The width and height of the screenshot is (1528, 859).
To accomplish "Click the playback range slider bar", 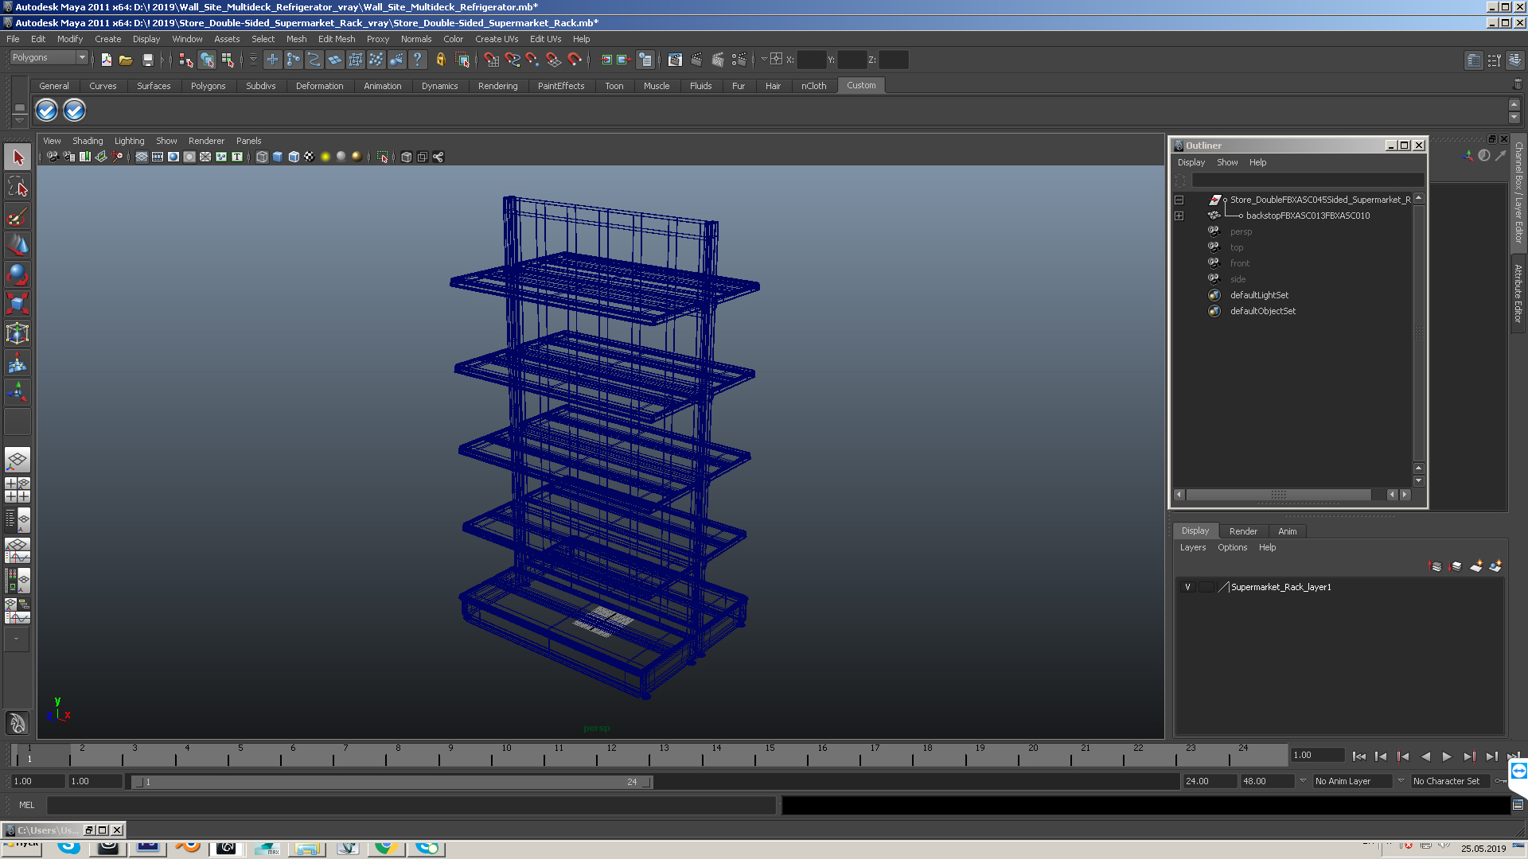I will click(x=392, y=782).
